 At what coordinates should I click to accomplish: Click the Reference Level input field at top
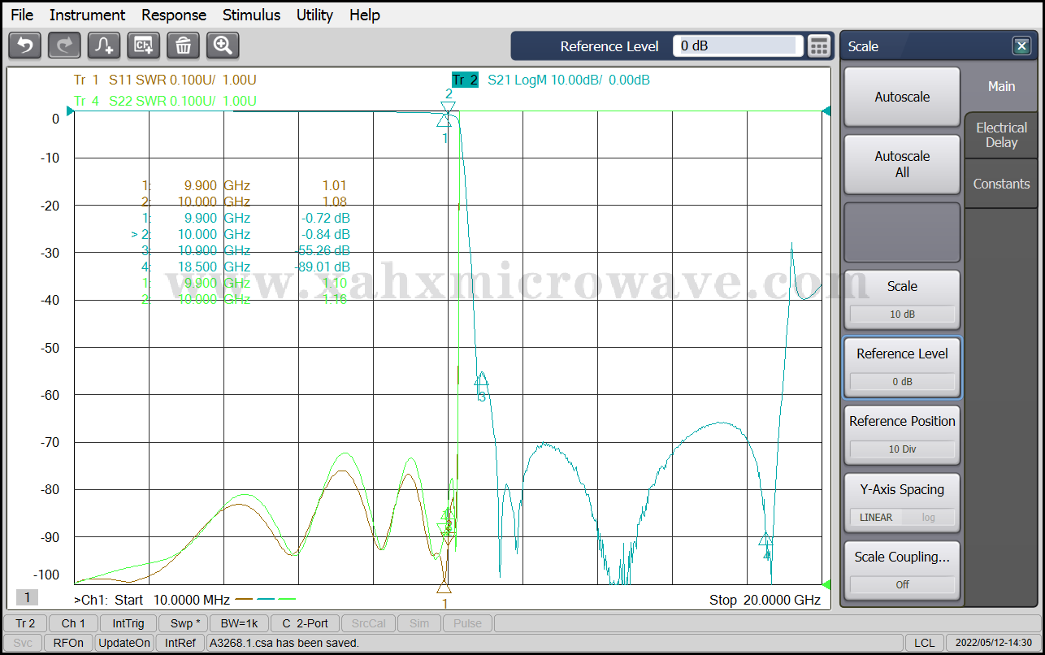(x=738, y=46)
